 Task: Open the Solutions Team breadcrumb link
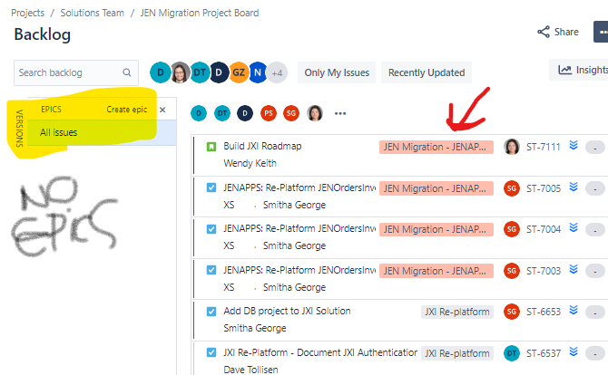[x=93, y=13]
